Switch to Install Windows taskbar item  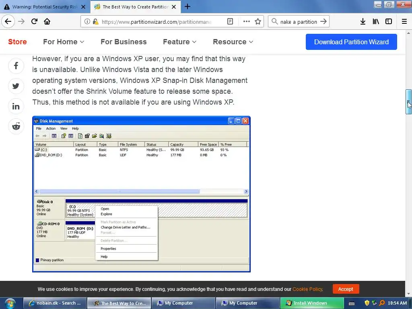click(x=312, y=303)
